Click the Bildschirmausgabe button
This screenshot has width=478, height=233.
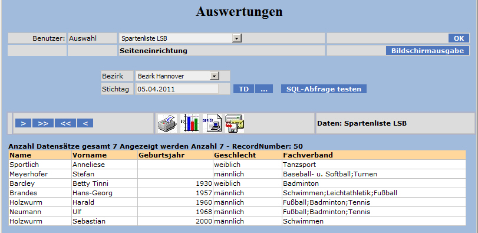point(427,51)
